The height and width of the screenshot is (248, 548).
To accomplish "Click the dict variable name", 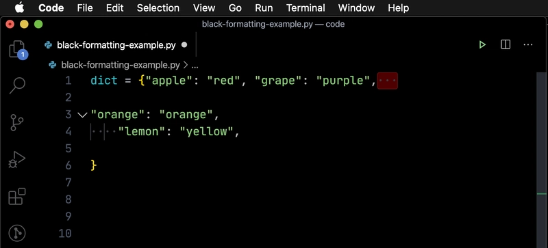I will (104, 81).
